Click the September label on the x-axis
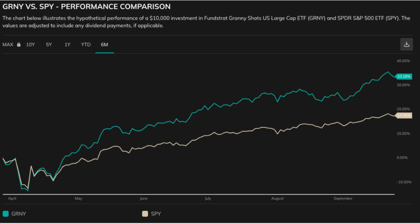 tap(343, 198)
